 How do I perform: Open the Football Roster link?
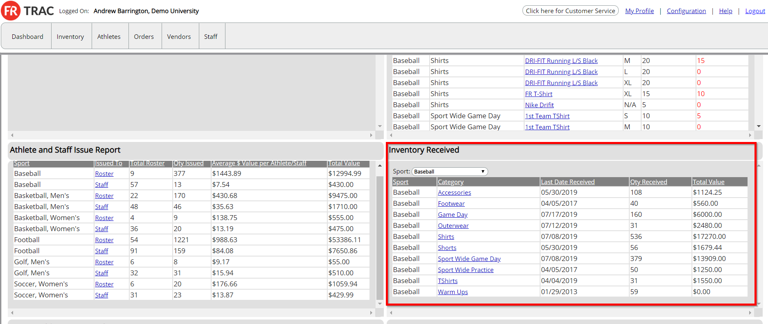(x=104, y=240)
